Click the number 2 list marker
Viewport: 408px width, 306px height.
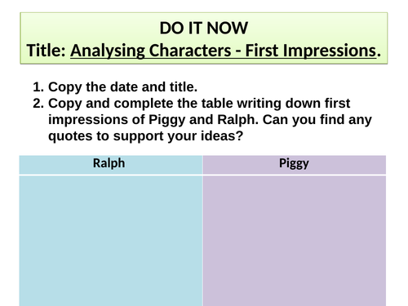coord(38,104)
